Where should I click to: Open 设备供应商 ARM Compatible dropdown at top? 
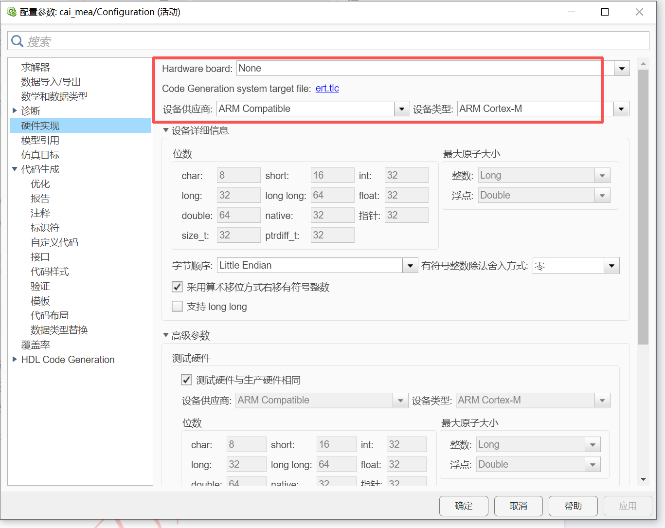[x=402, y=109]
